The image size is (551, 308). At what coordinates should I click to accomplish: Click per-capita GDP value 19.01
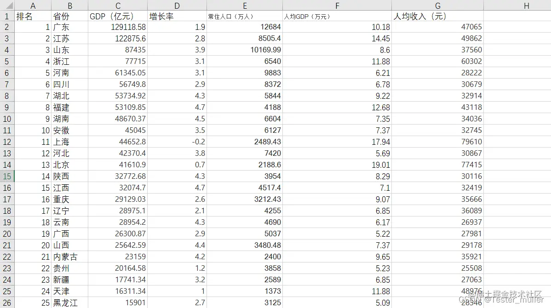[337, 165]
